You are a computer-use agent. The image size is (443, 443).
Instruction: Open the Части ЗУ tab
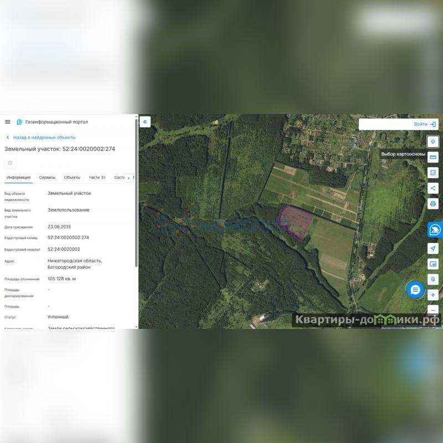pos(97,178)
